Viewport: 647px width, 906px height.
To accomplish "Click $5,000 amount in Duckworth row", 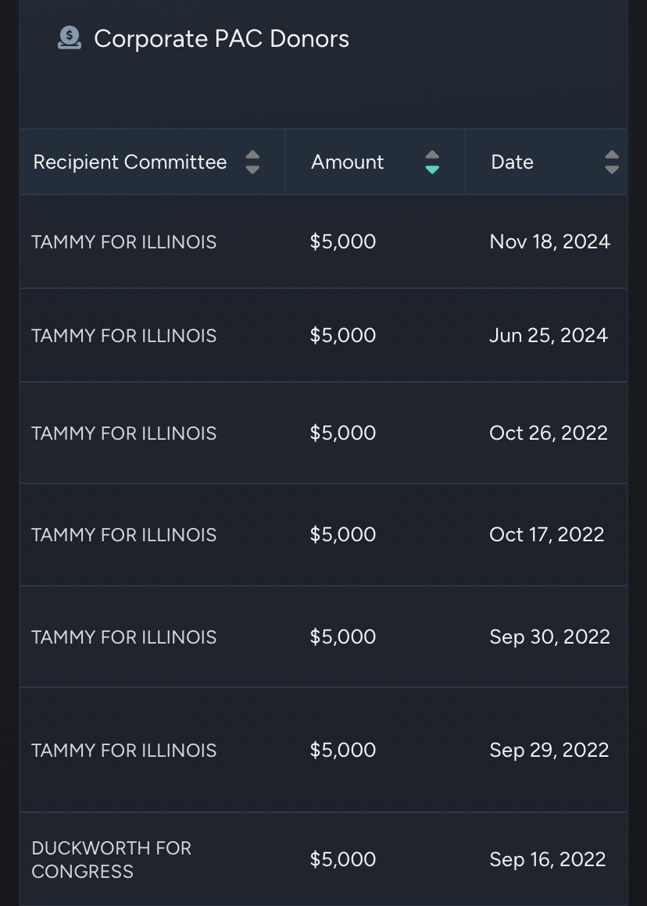I will (343, 859).
